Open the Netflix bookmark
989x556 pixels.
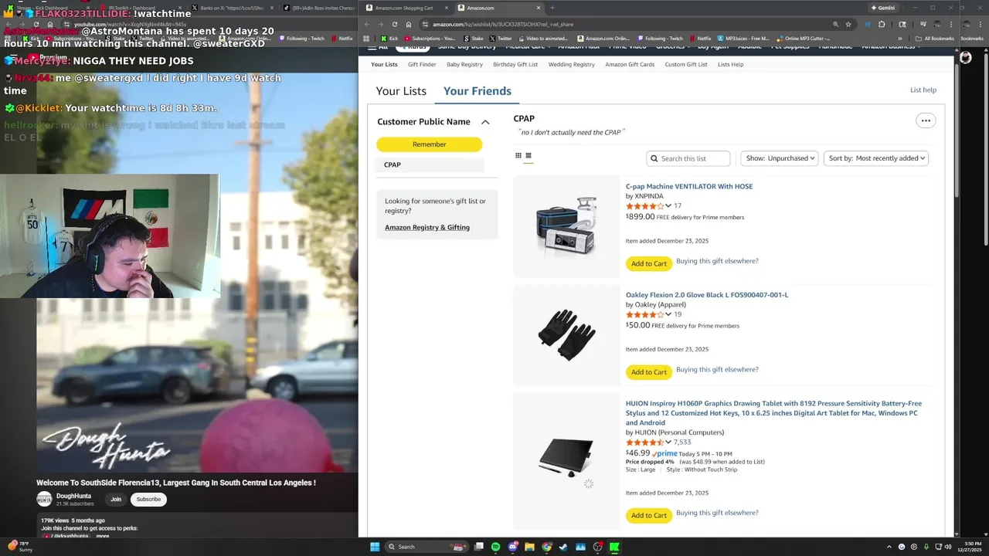pyautogui.click(x=700, y=38)
